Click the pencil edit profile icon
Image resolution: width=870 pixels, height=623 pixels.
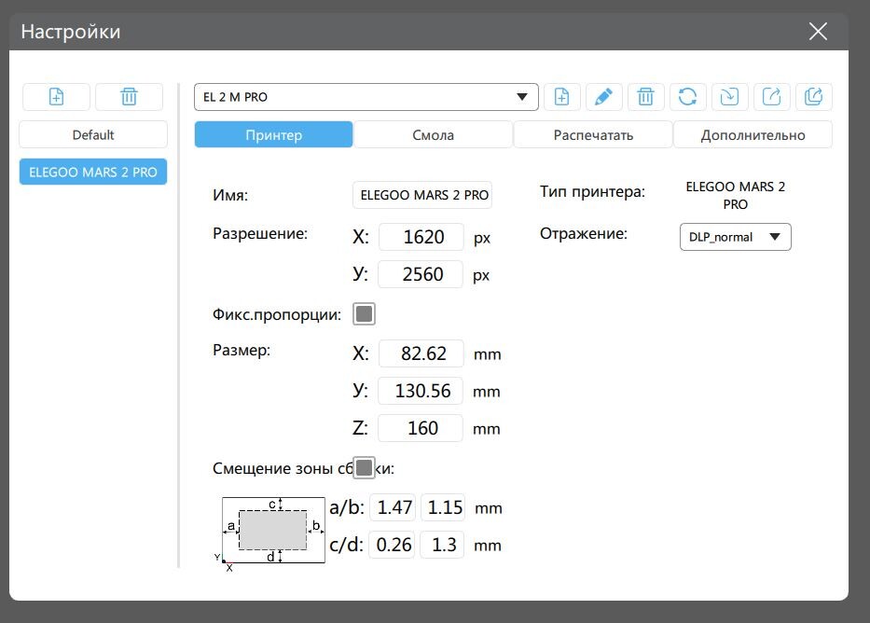603,97
